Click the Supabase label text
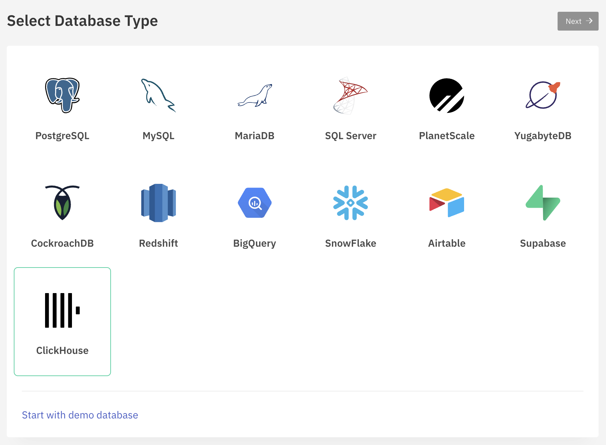Viewport: 606px width, 445px height. 543,243
